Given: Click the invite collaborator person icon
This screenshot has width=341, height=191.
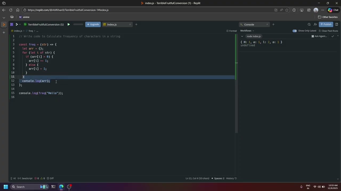Looking at the screenshot, I should [x=315, y=24].
